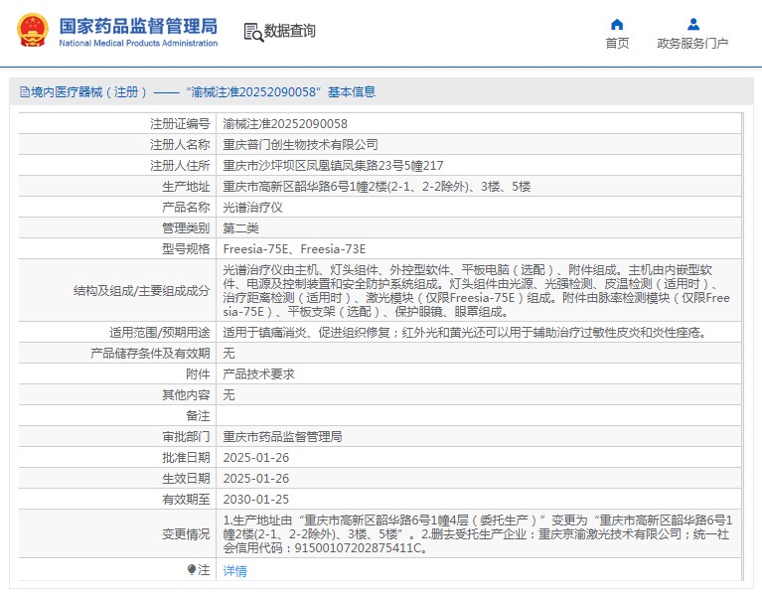Open the 首页 text link

point(617,44)
